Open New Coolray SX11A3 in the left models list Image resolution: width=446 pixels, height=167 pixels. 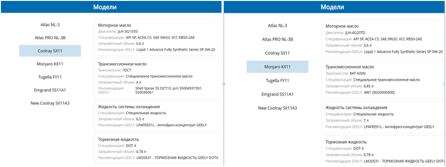click(x=50, y=103)
